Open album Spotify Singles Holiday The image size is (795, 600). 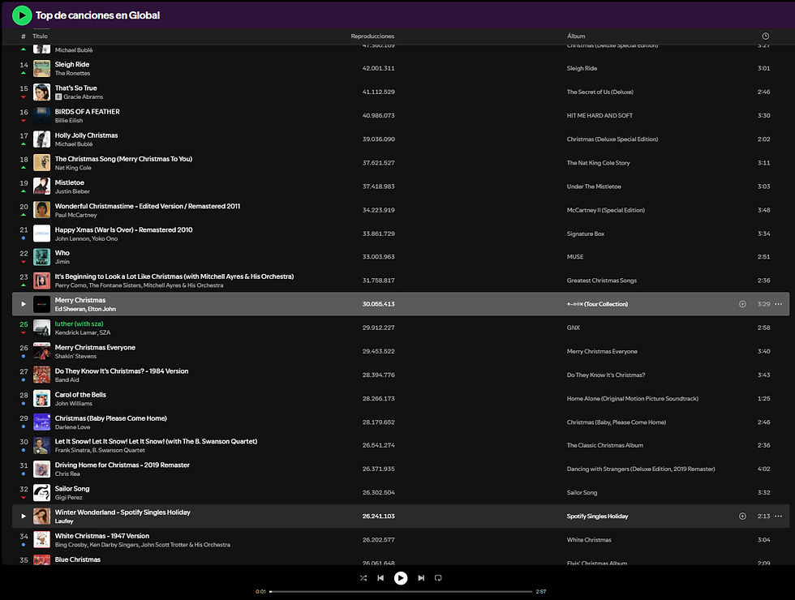pos(597,516)
